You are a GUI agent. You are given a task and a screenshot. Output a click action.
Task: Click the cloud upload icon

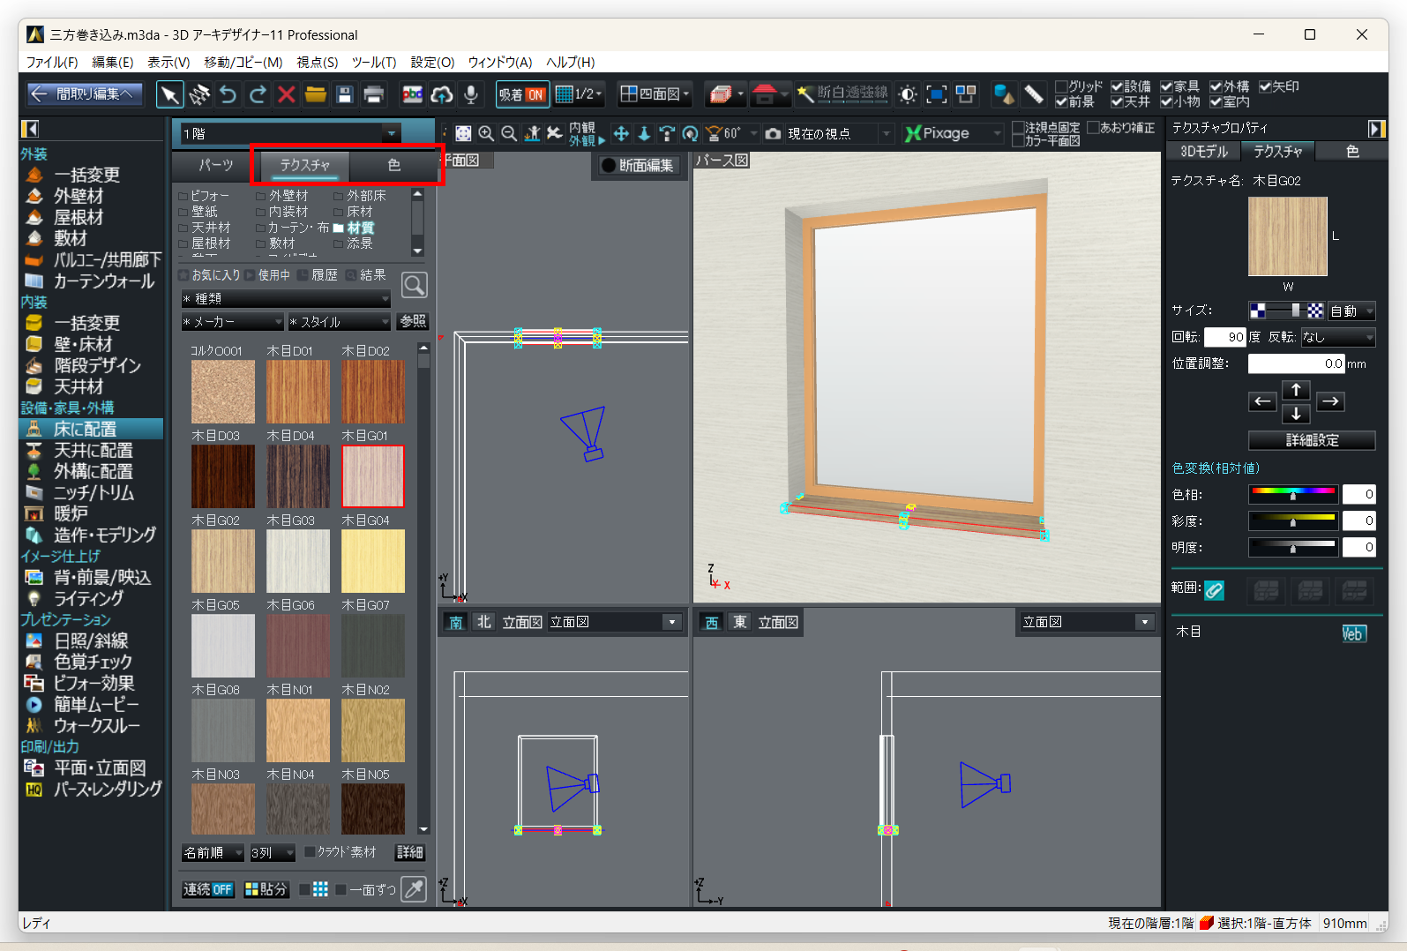[x=442, y=94]
